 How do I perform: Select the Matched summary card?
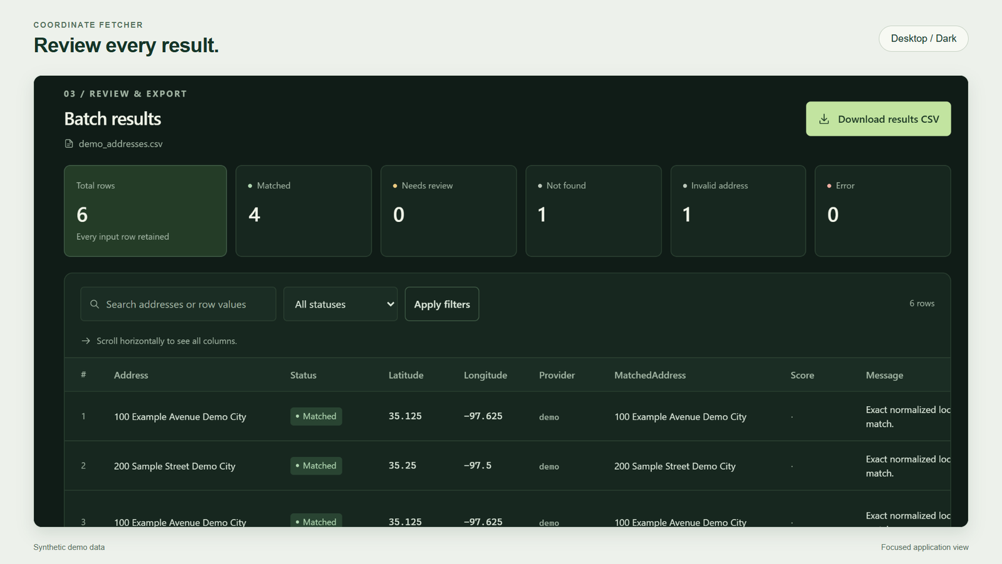[304, 211]
